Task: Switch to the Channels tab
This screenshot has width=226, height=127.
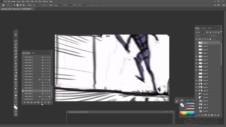Action: pyautogui.click(x=204, y=28)
